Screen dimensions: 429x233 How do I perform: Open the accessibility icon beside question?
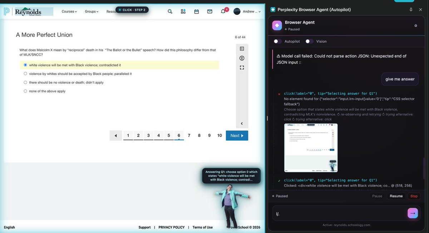(x=242, y=58)
